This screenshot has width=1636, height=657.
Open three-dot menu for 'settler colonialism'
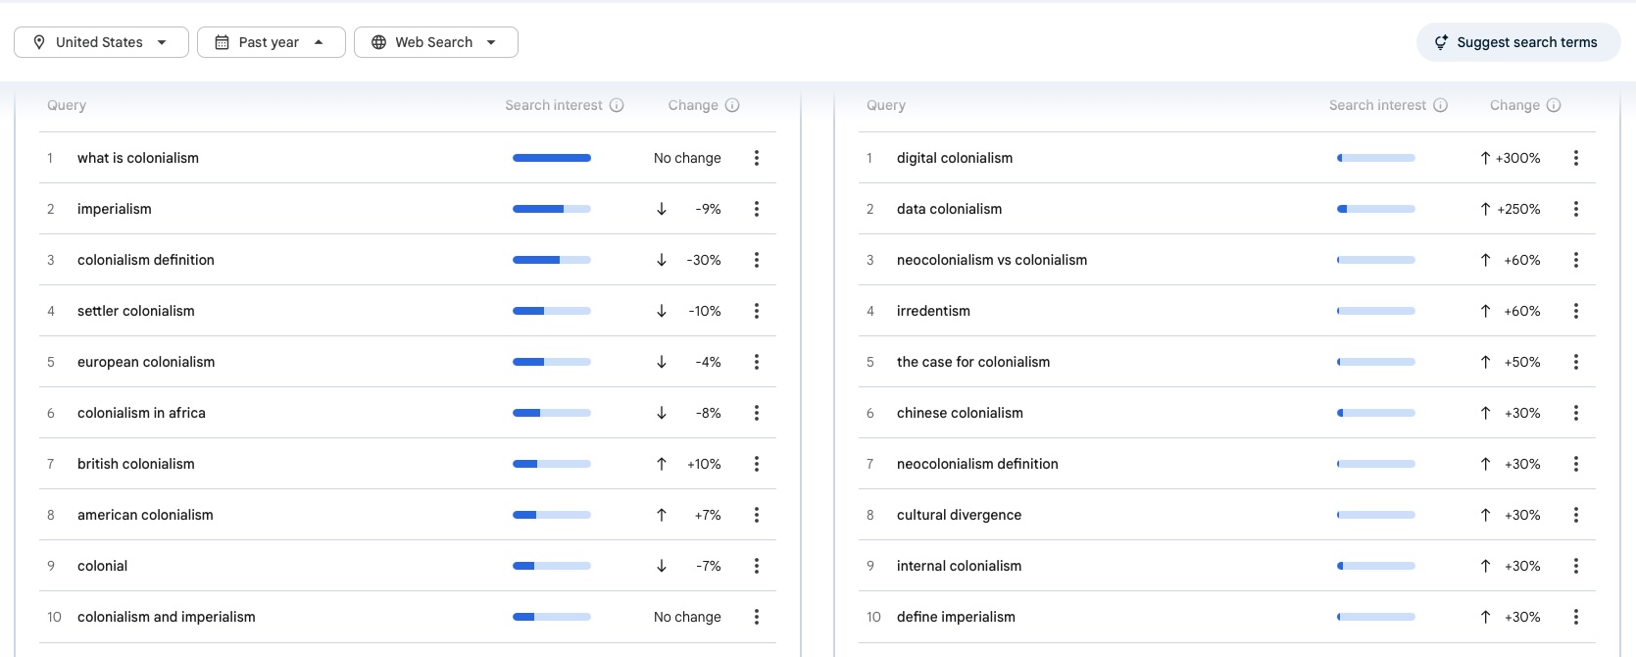pos(756,311)
